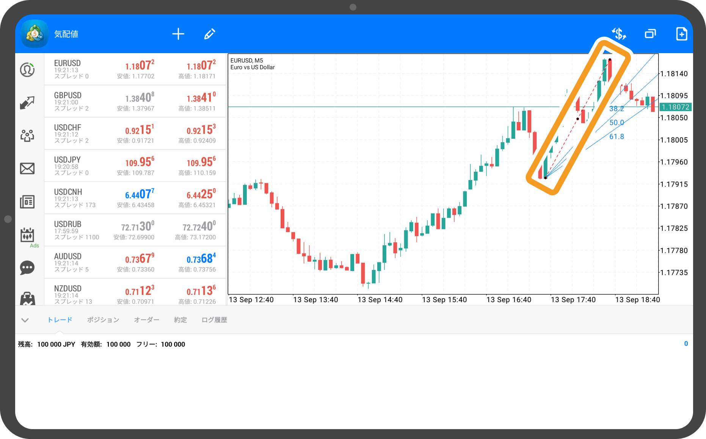Screen dimensions: 706x439
Task: Switch to the ポジション tab
Action: [x=103, y=320]
